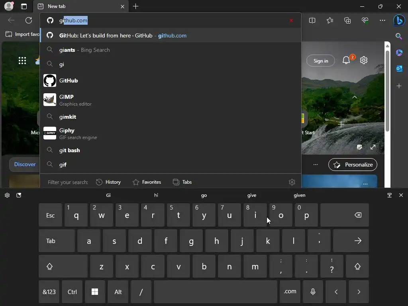Add a sidebar app with plus
Image resolution: width=408 pixels, height=306 pixels.
(399, 86)
